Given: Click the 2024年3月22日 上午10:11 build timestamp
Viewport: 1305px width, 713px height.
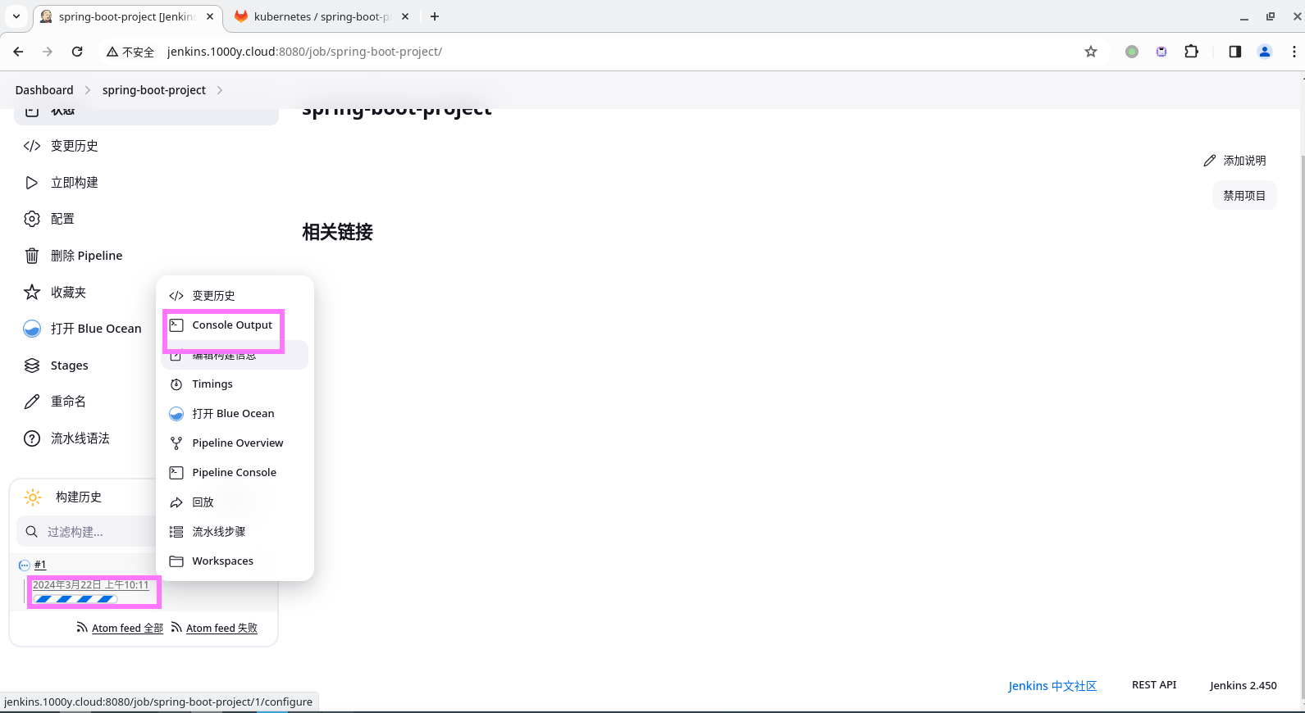Looking at the screenshot, I should point(91,585).
